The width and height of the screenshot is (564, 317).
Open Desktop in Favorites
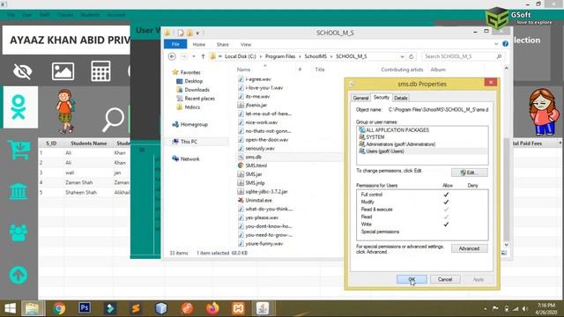click(194, 81)
